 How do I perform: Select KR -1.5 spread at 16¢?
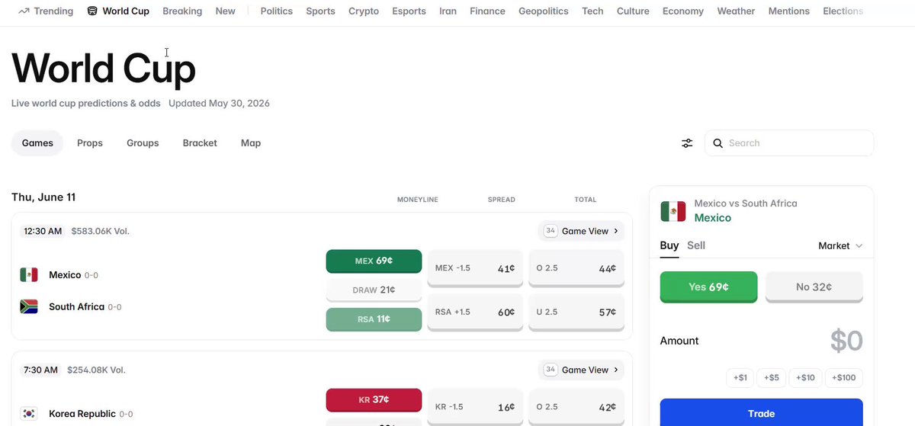coord(475,407)
